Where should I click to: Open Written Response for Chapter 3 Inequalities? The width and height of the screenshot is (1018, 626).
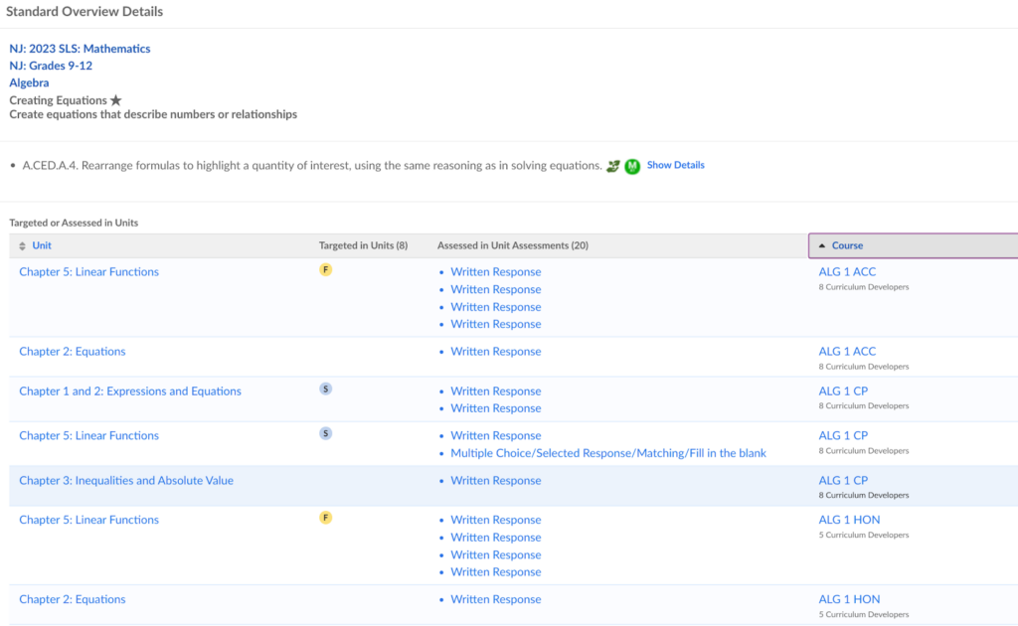point(495,481)
